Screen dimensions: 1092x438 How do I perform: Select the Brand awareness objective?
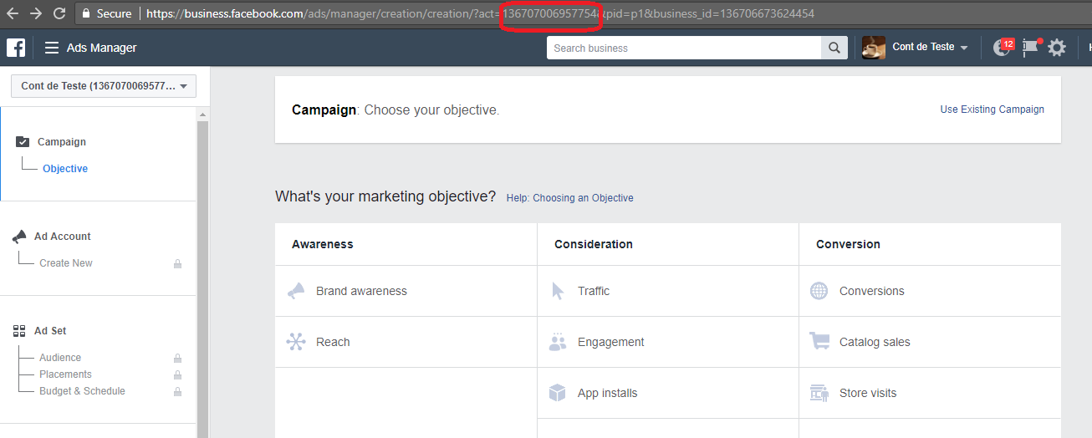pyautogui.click(x=361, y=291)
